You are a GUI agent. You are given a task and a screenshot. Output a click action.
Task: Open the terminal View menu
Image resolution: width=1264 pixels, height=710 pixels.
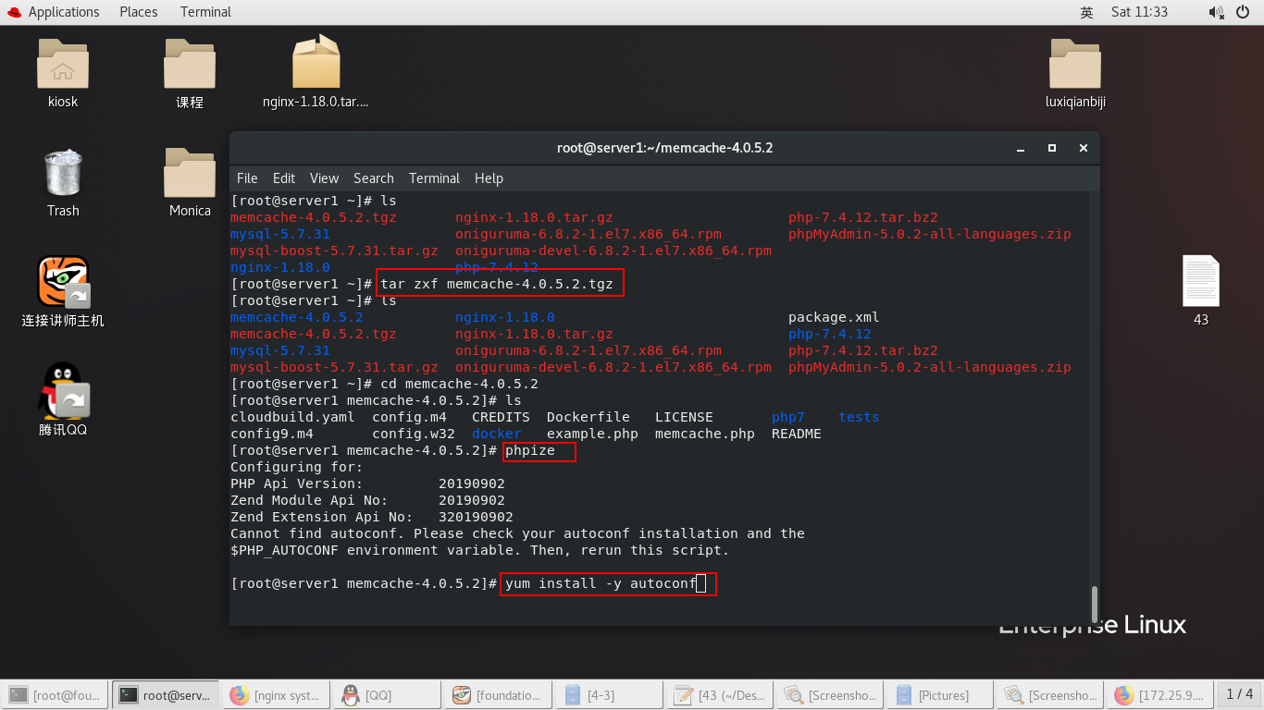(x=324, y=178)
